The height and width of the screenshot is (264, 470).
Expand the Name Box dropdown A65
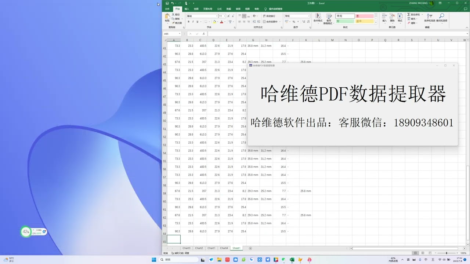pos(180,34)
